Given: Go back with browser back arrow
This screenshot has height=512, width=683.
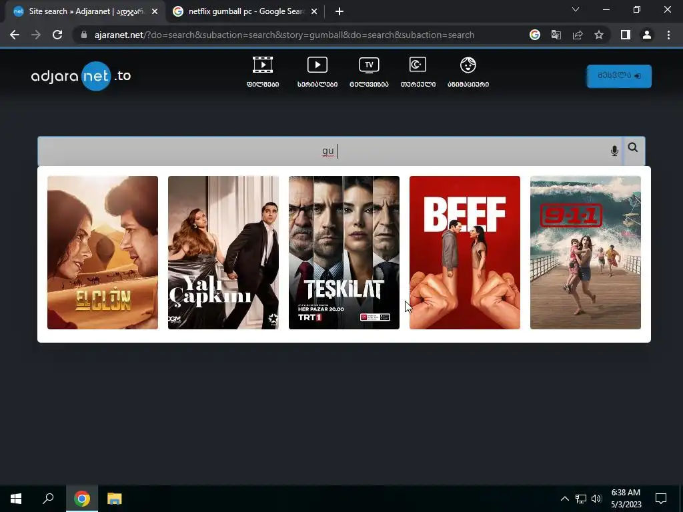Looking at the screenshot, I should [15, 35].
